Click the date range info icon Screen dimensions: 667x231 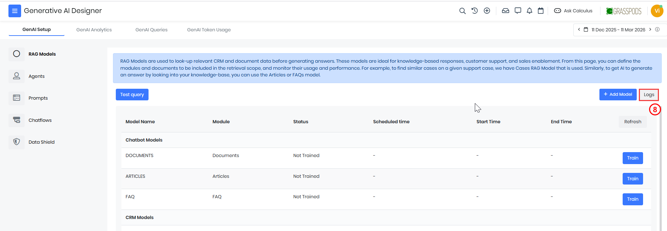657,30
